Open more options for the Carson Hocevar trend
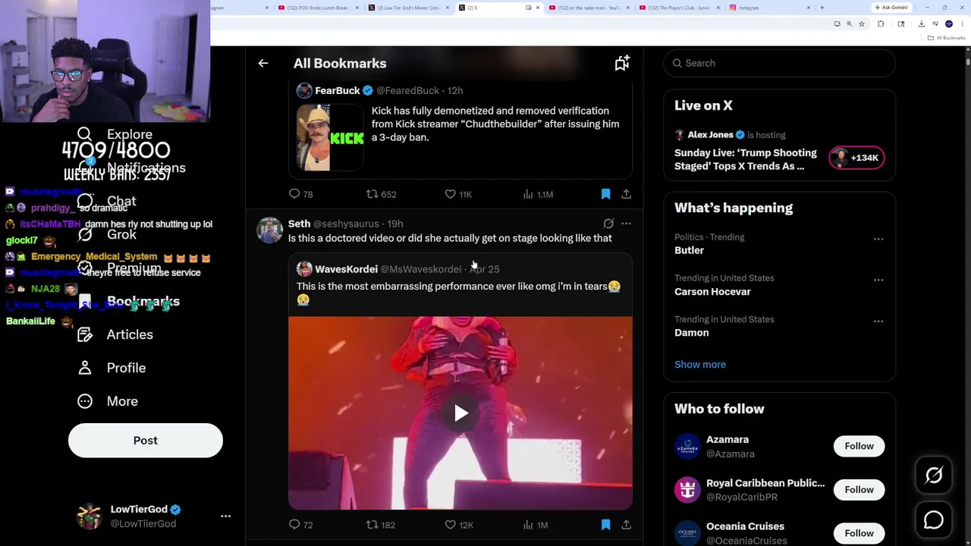The width and height of the screenshot is (971, 546). coord(878,280)
